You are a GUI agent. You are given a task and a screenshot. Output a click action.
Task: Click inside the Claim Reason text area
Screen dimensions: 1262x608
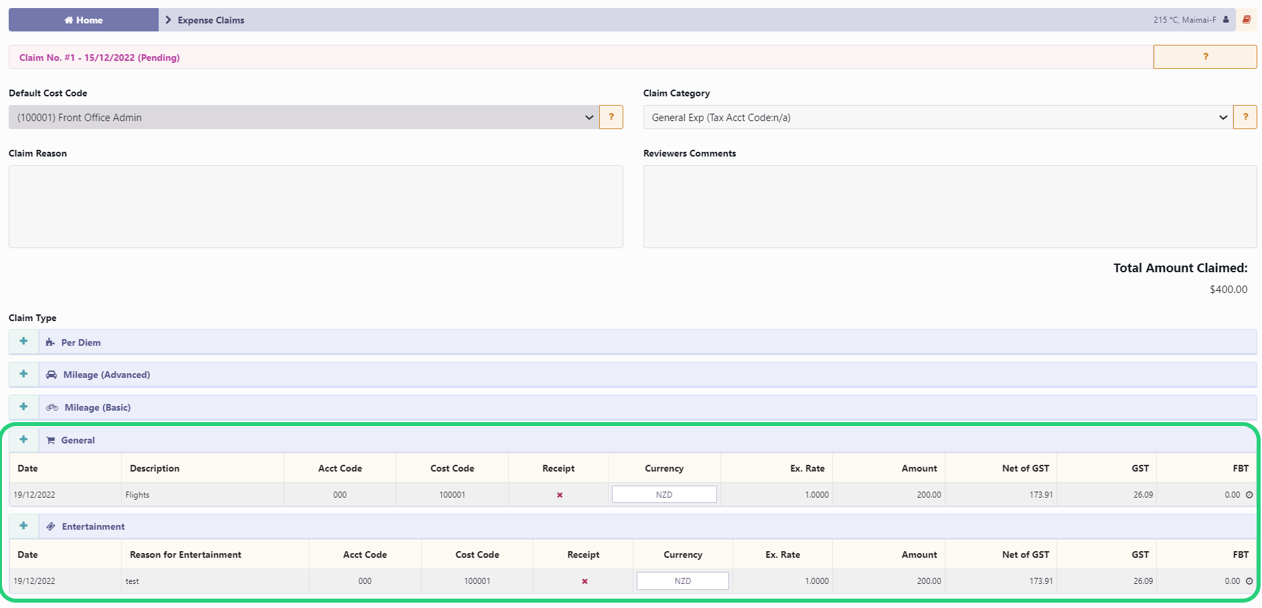click(315, 206)
